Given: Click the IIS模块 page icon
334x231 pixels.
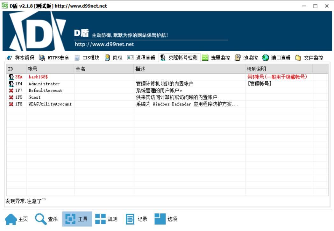Looking at the screenshot, I should pyautogui.click(x=77, y=58).
